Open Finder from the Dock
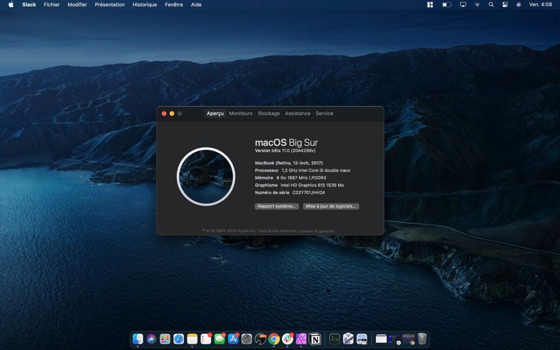This screenshot has height=350, width=560. click(x=138, y=339)
